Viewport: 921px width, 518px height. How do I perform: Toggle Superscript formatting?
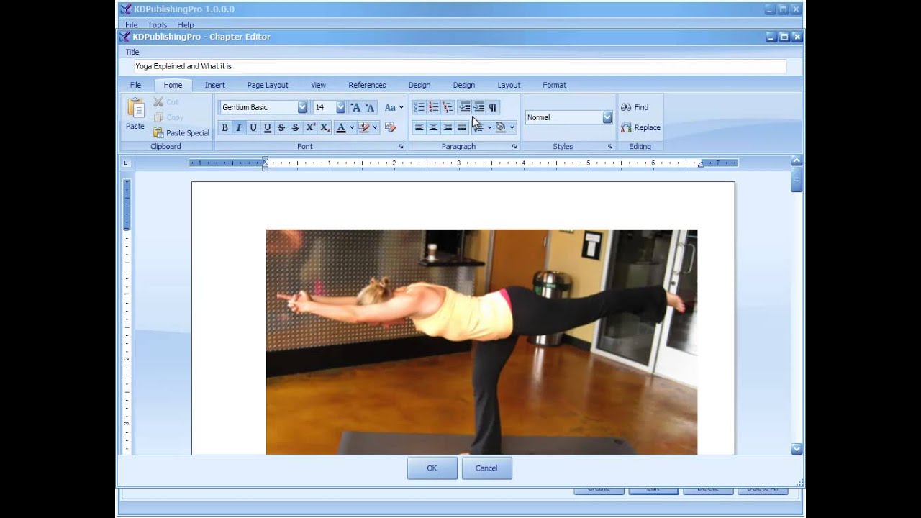(311, 128)
